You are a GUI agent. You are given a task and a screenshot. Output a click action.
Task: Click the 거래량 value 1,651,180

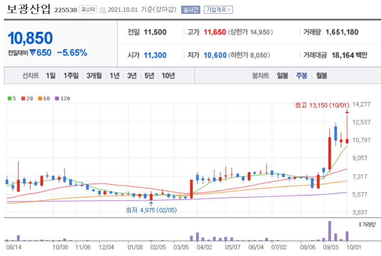(x=342, y=32)
